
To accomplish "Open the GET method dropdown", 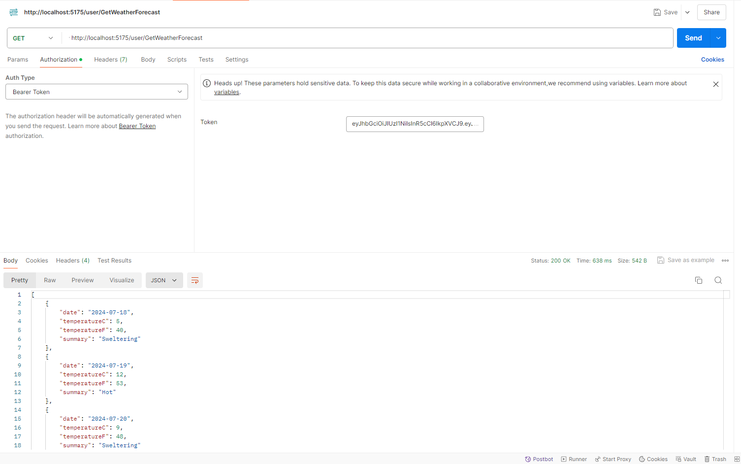I will tap(33, 38).
